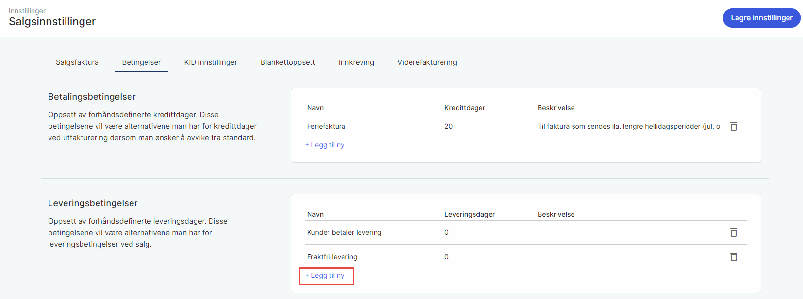Select the Betingelser tab

point(141,62)
